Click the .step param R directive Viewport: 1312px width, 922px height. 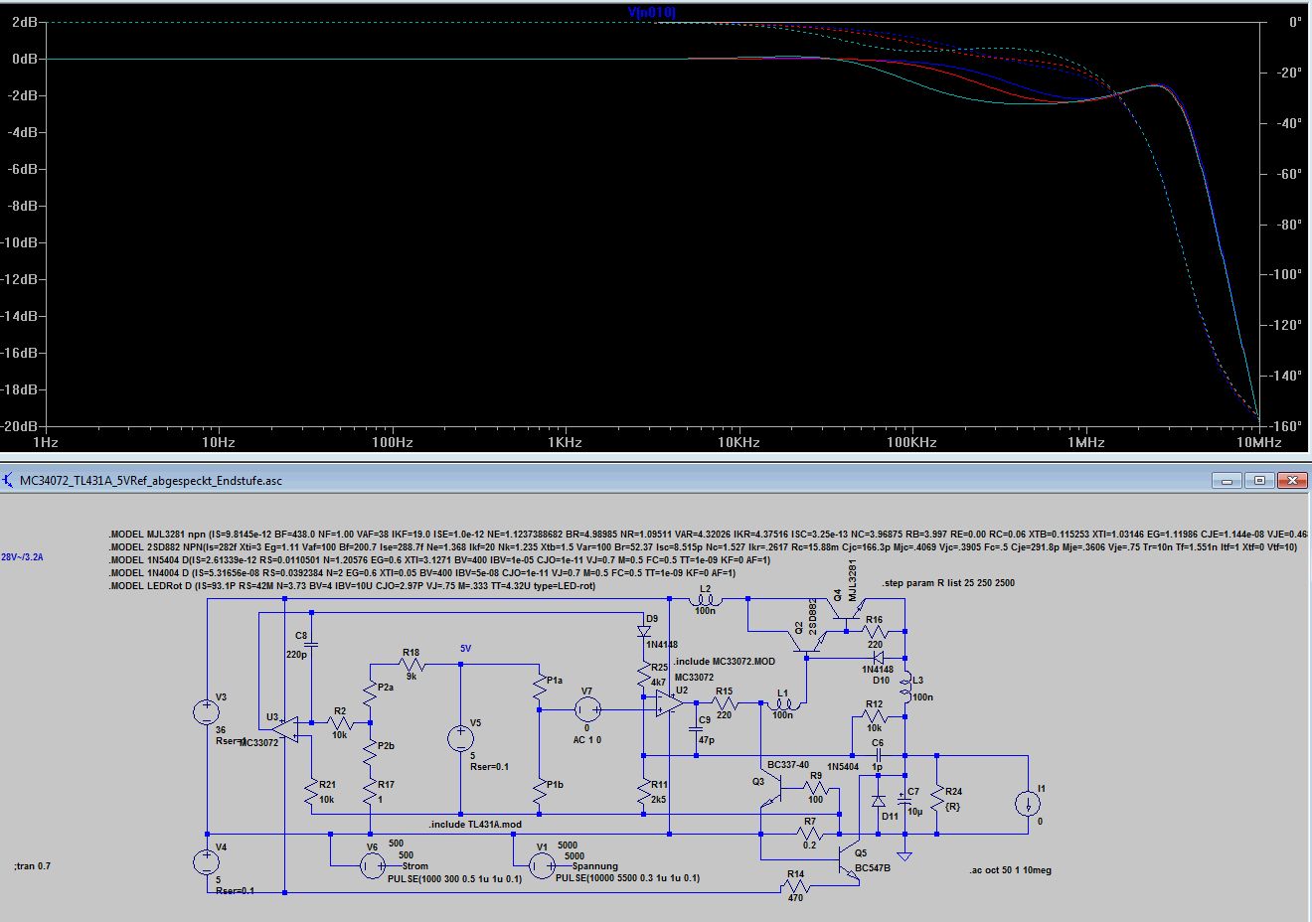948,583
